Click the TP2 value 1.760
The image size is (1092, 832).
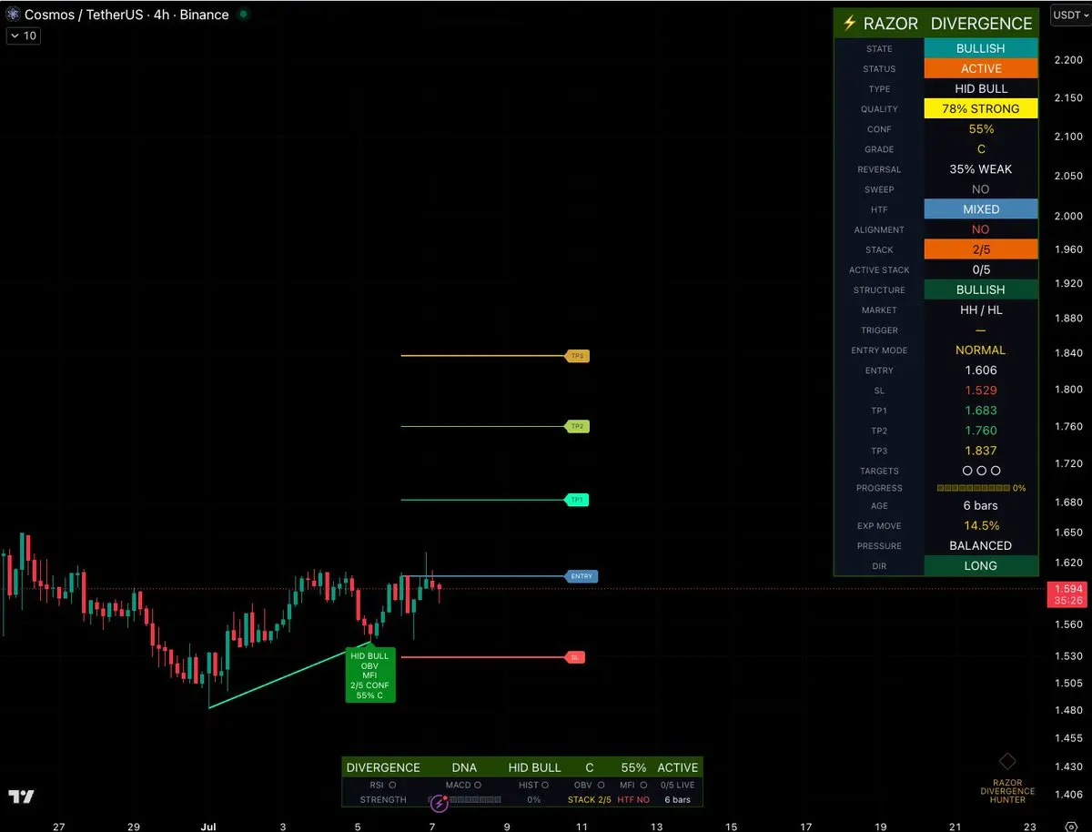(981, 431)
